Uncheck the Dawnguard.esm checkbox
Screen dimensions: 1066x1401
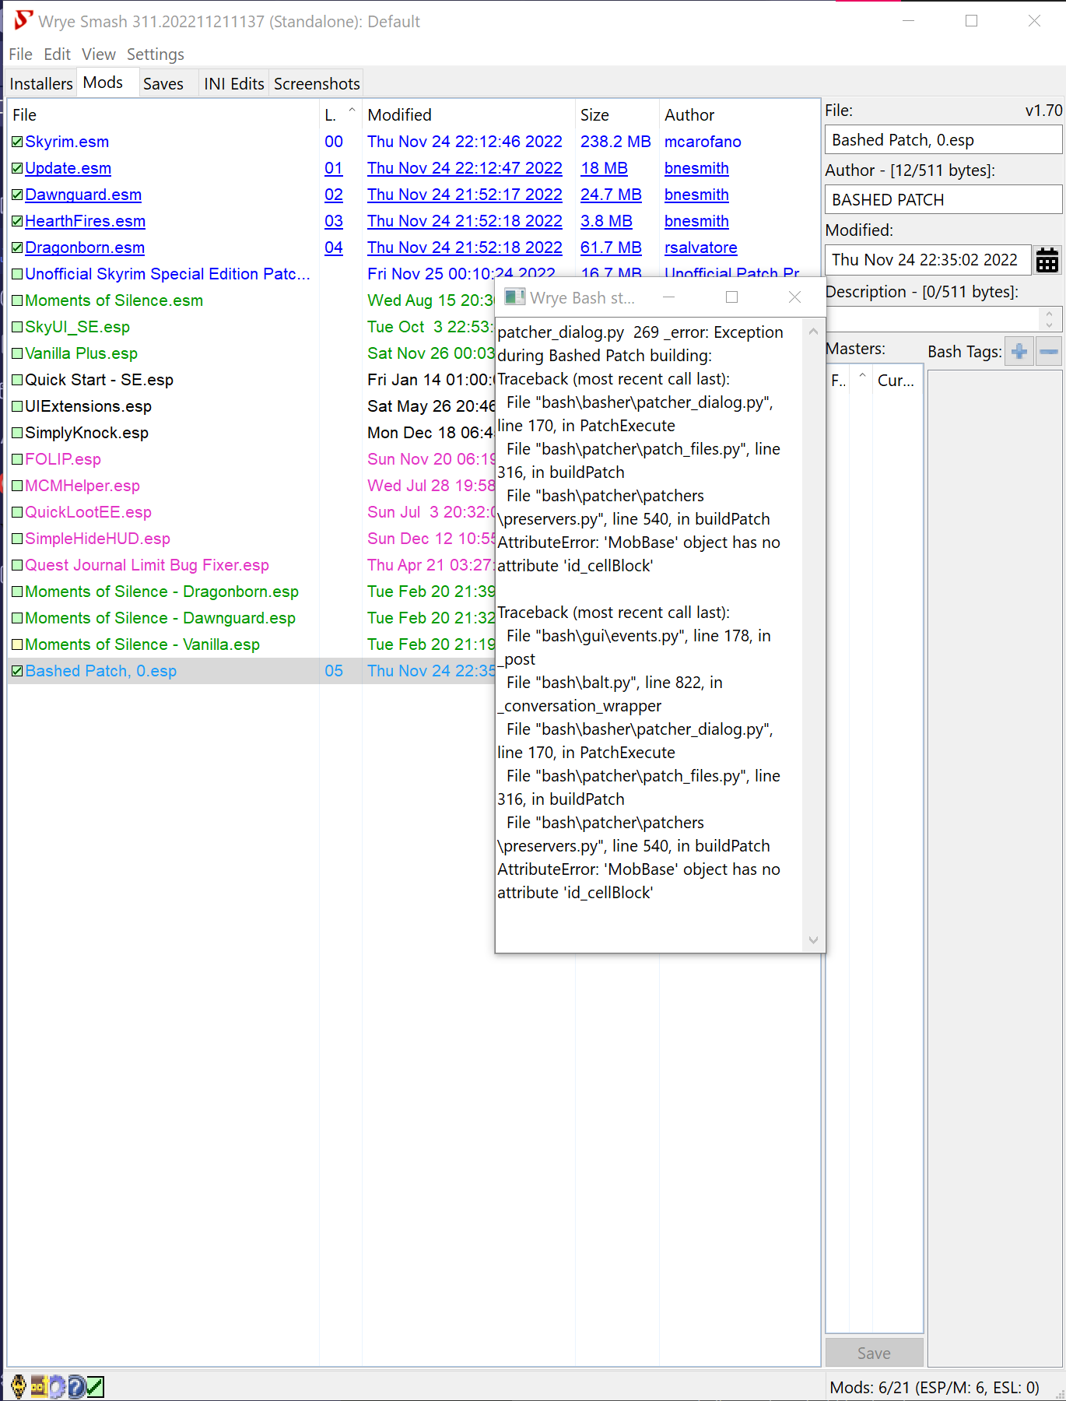[x=17, y=195]
